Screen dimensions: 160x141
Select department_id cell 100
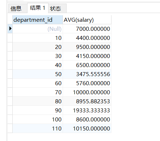point(38,119)
